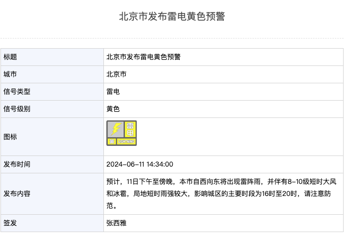
Task: Select the 签发 row label
Action: click(10, 223)
